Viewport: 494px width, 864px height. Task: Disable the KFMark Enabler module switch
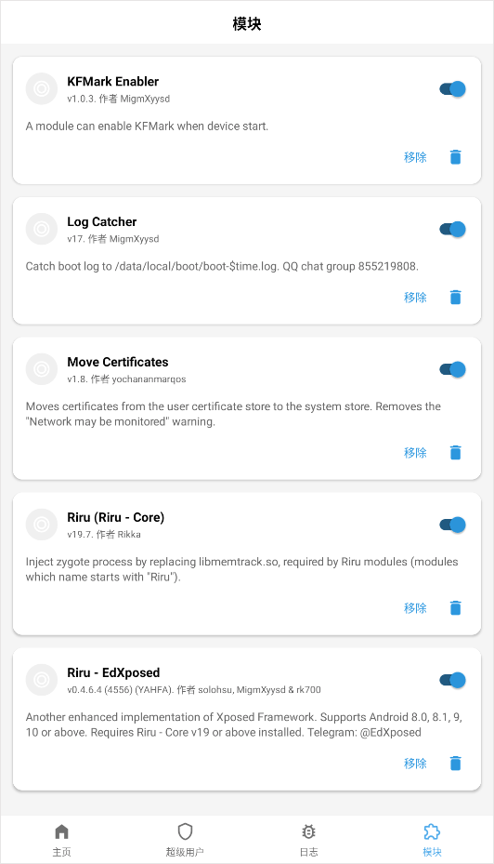pos(453,88)
